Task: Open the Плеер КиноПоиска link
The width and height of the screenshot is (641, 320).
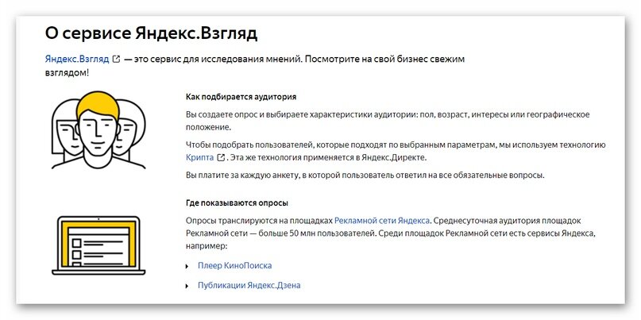Action: [x=234, y=266]
